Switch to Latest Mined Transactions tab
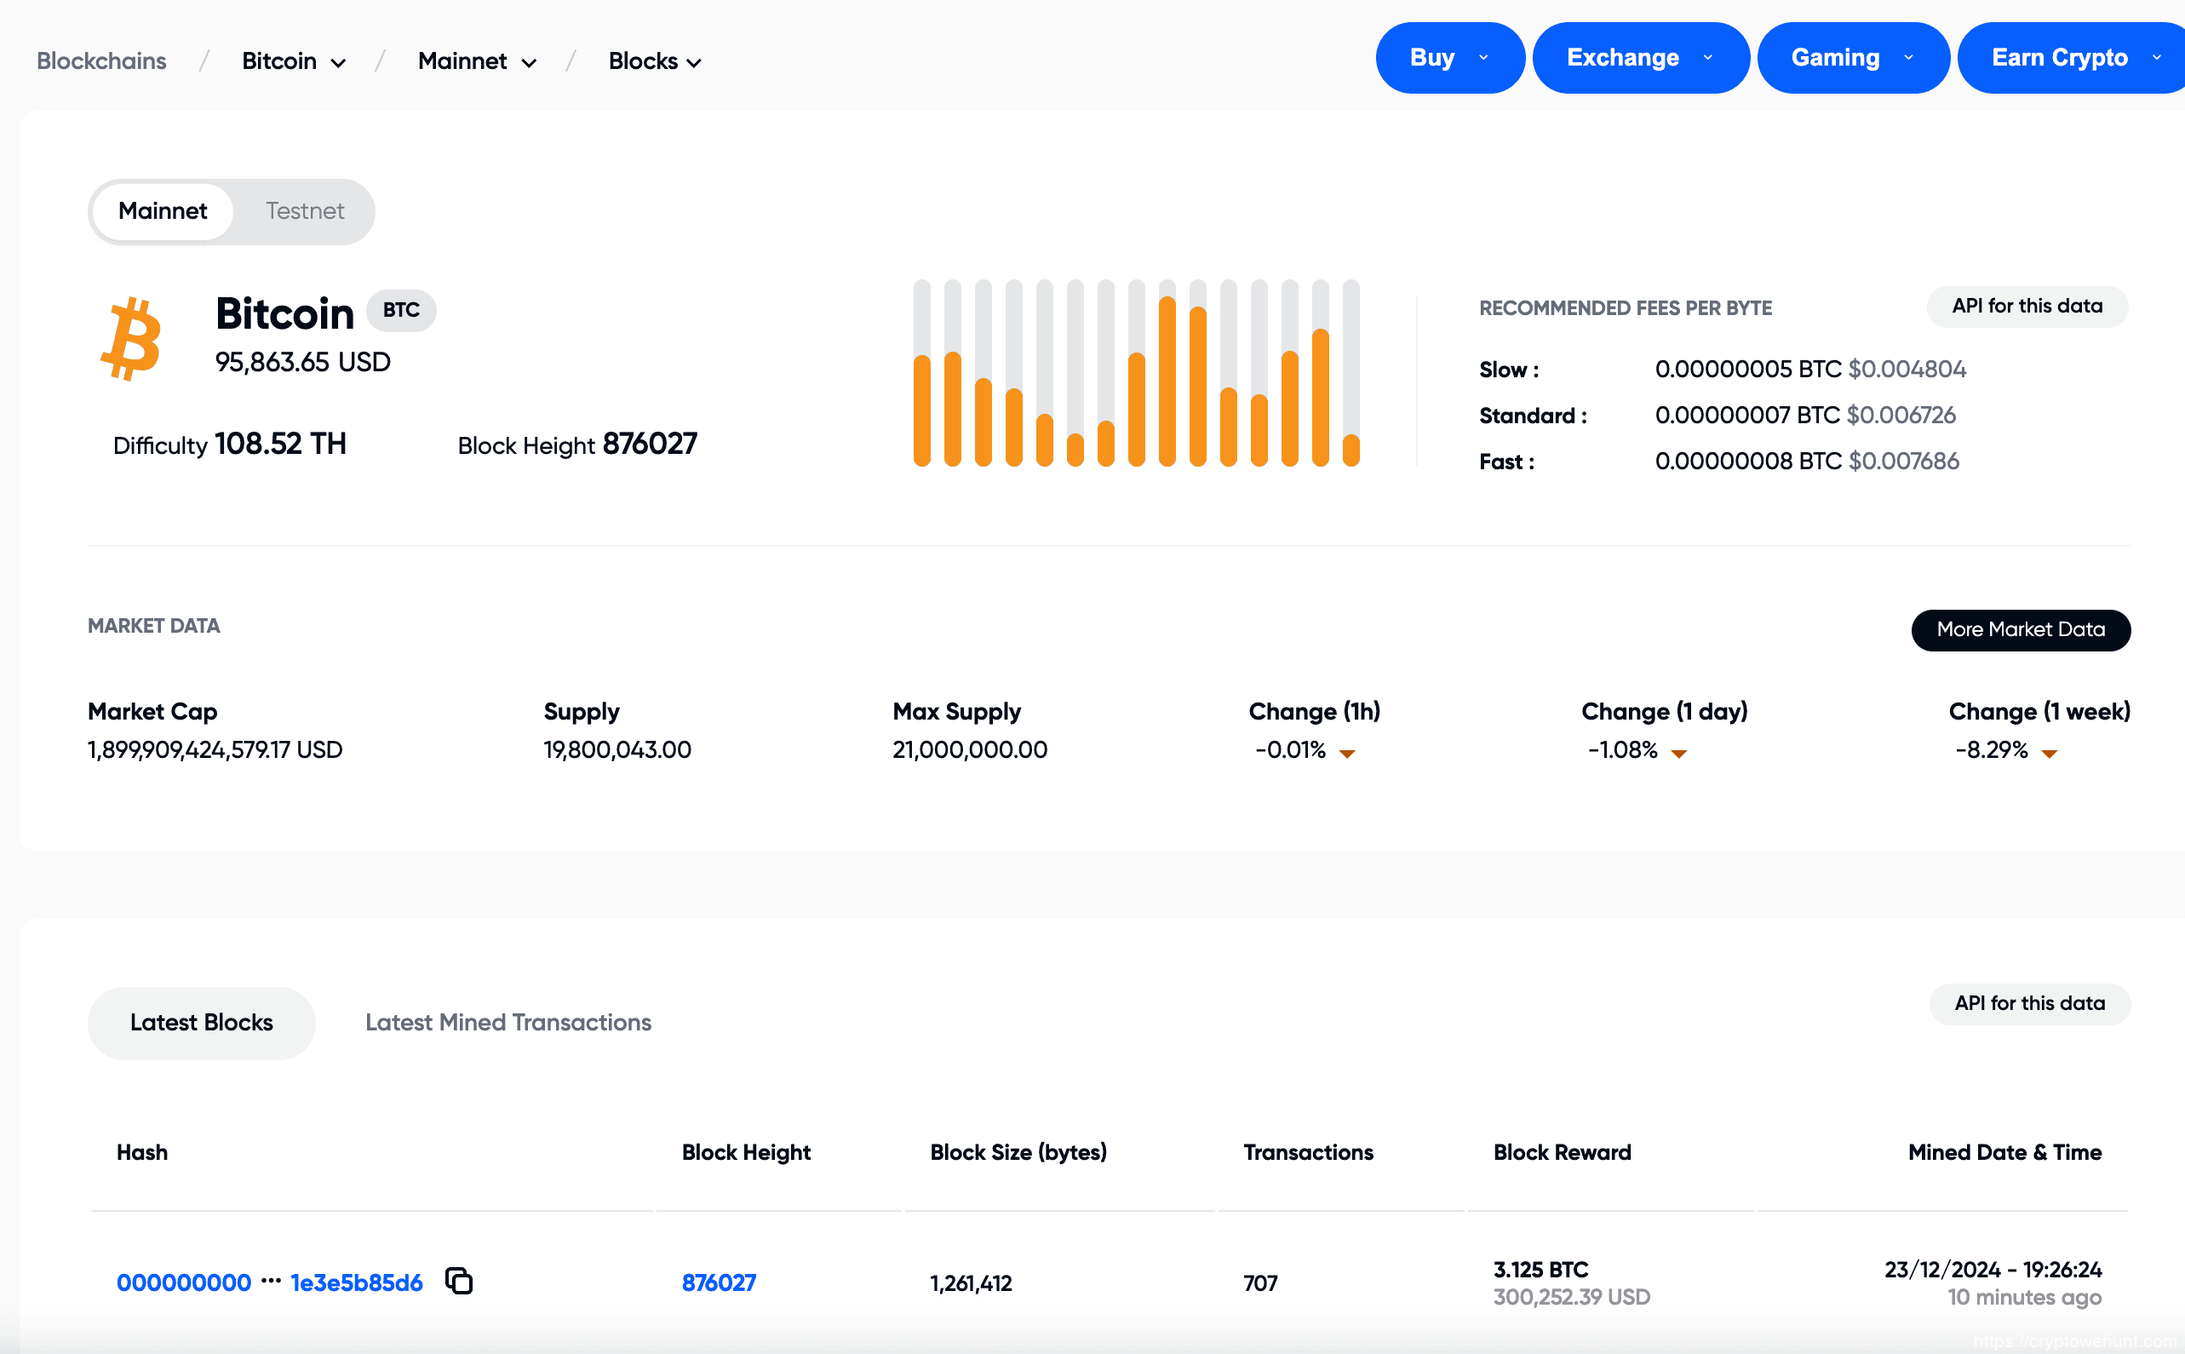The height and width of the screenshot is (1354, 2185). pyautogui.click(x=508, y=1023)
